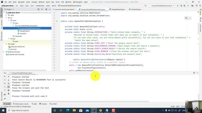Click the green Run button in toolbar
The width and height of the screenshot is (202, 113).
click(178, 6)
